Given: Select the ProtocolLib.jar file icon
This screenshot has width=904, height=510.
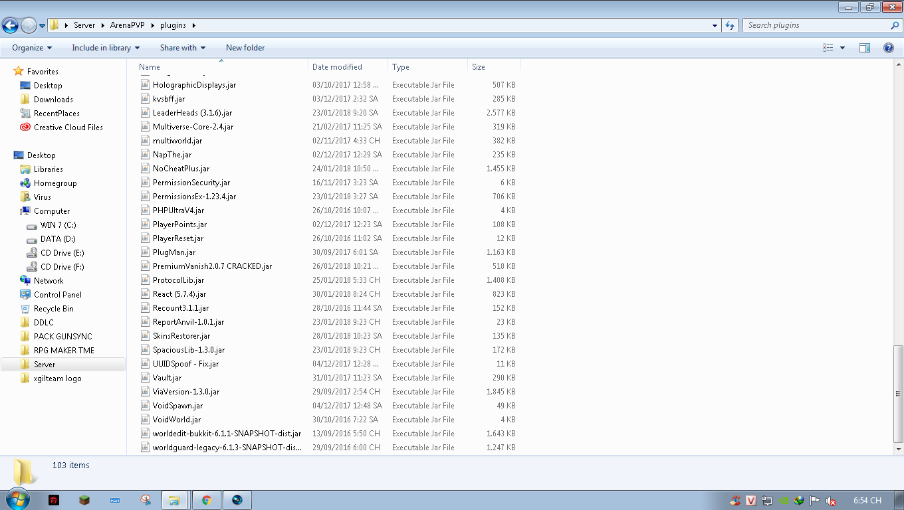Looking at the screenshot, I should point(145,280).
